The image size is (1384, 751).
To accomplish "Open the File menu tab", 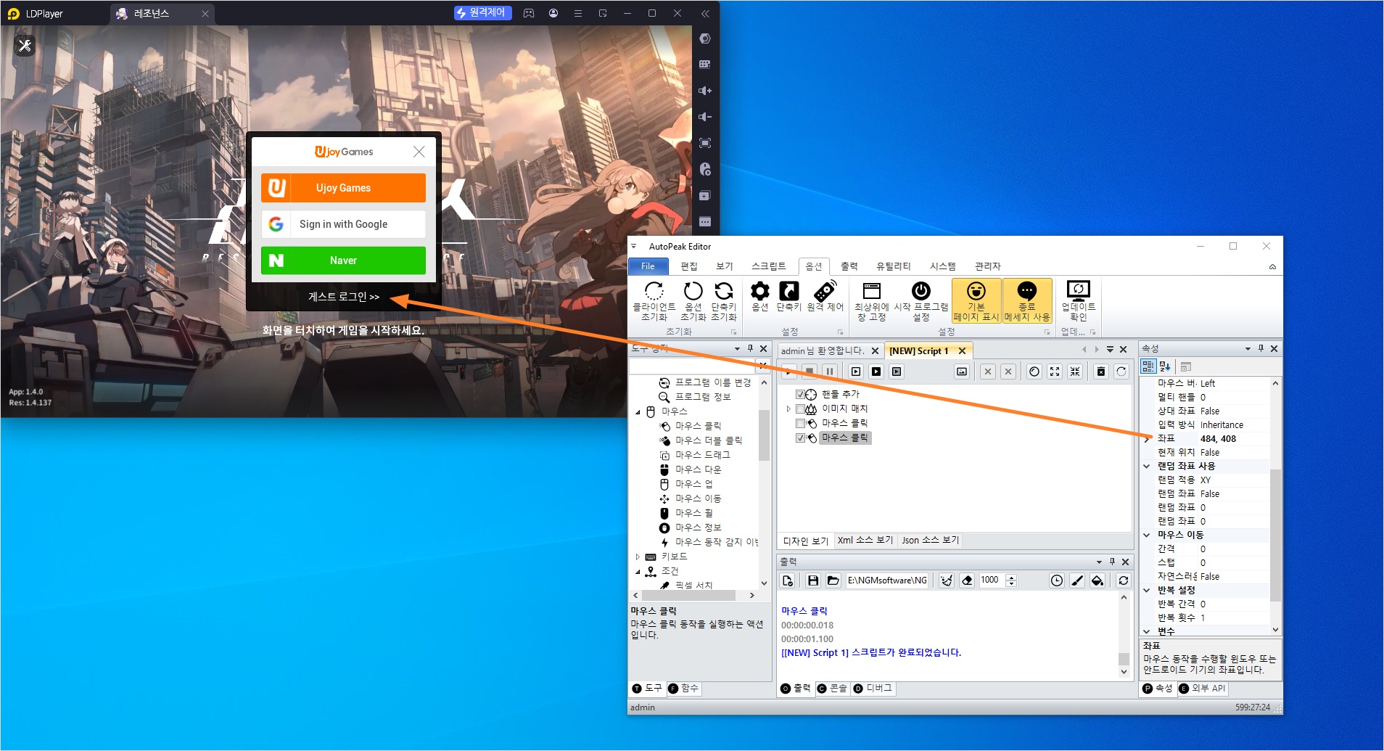I will (x=648, y=266).
